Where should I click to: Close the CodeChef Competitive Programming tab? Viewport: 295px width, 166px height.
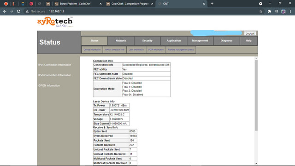coord(152,4)
